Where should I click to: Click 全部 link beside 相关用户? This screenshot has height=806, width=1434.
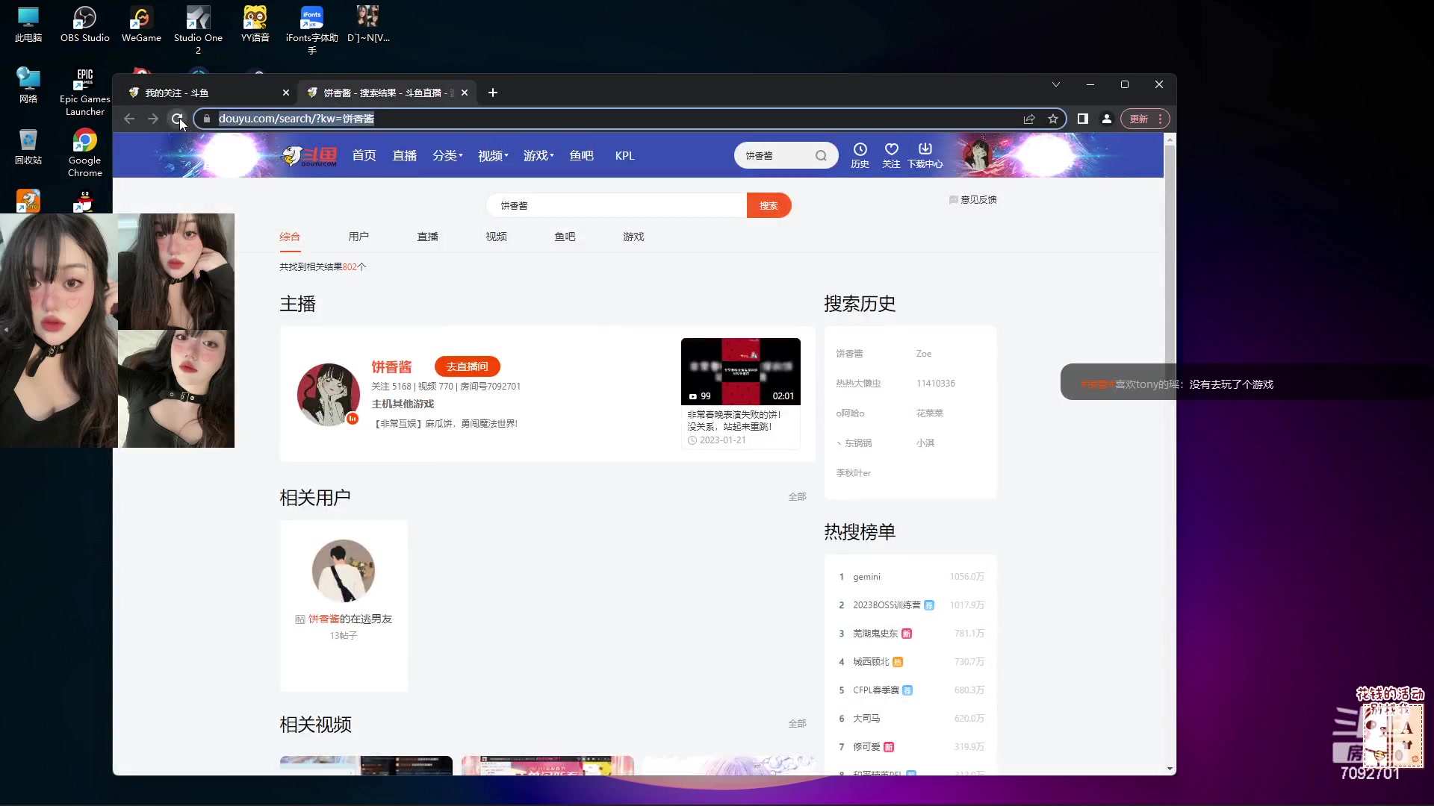(x=797, y=496)
